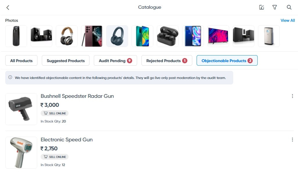Click the info icon on the moderation banner
This screenshot has height=173, width=298.
(11, 78)
